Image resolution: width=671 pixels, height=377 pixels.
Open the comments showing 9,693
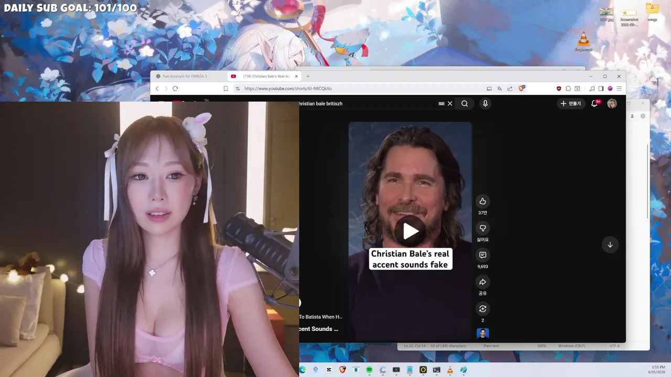pyautogui.click(x=483, y=255)
